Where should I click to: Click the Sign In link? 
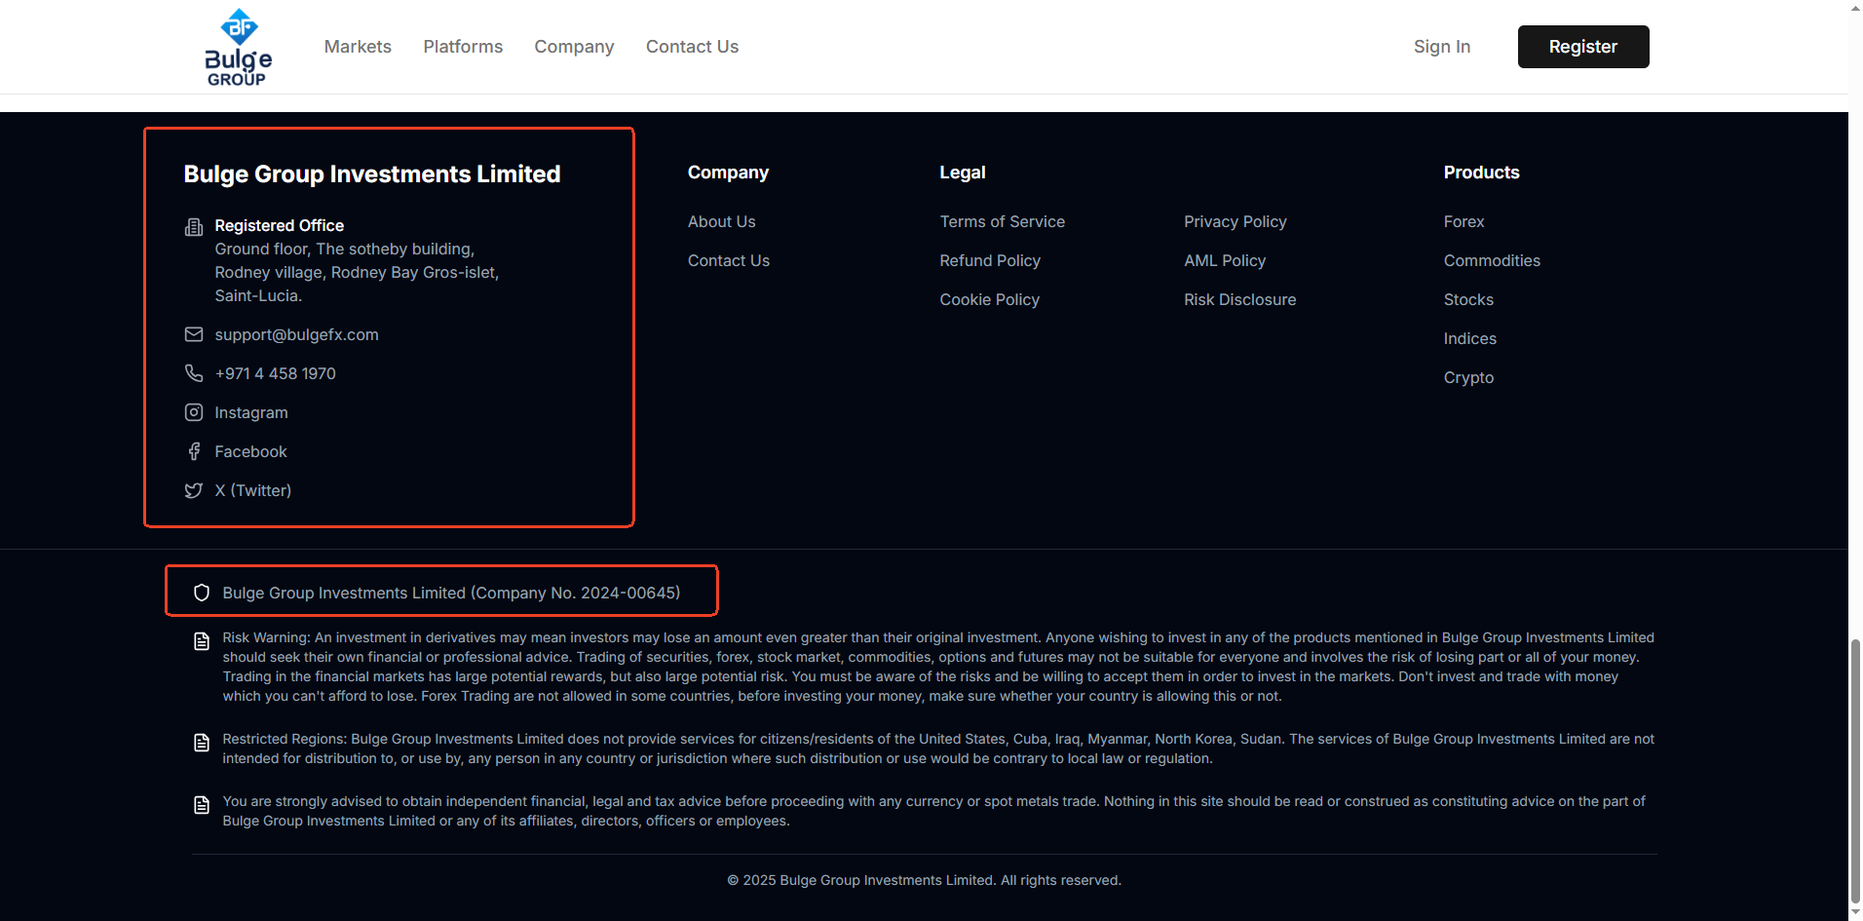1441,47
